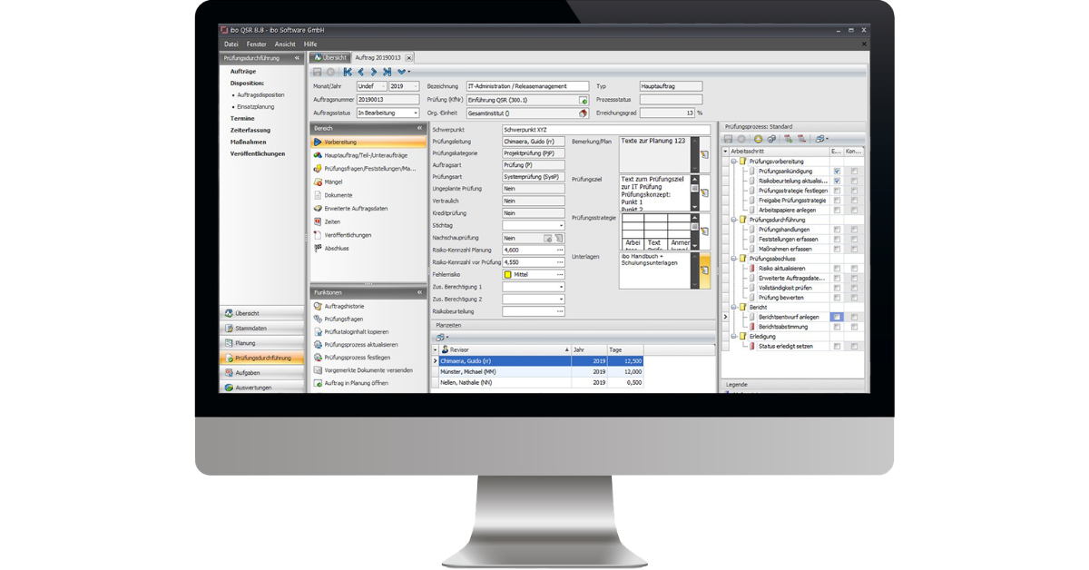Open Auswertungen navigation button
This screenshot has height=570, width=1089.
coord(262,388)
